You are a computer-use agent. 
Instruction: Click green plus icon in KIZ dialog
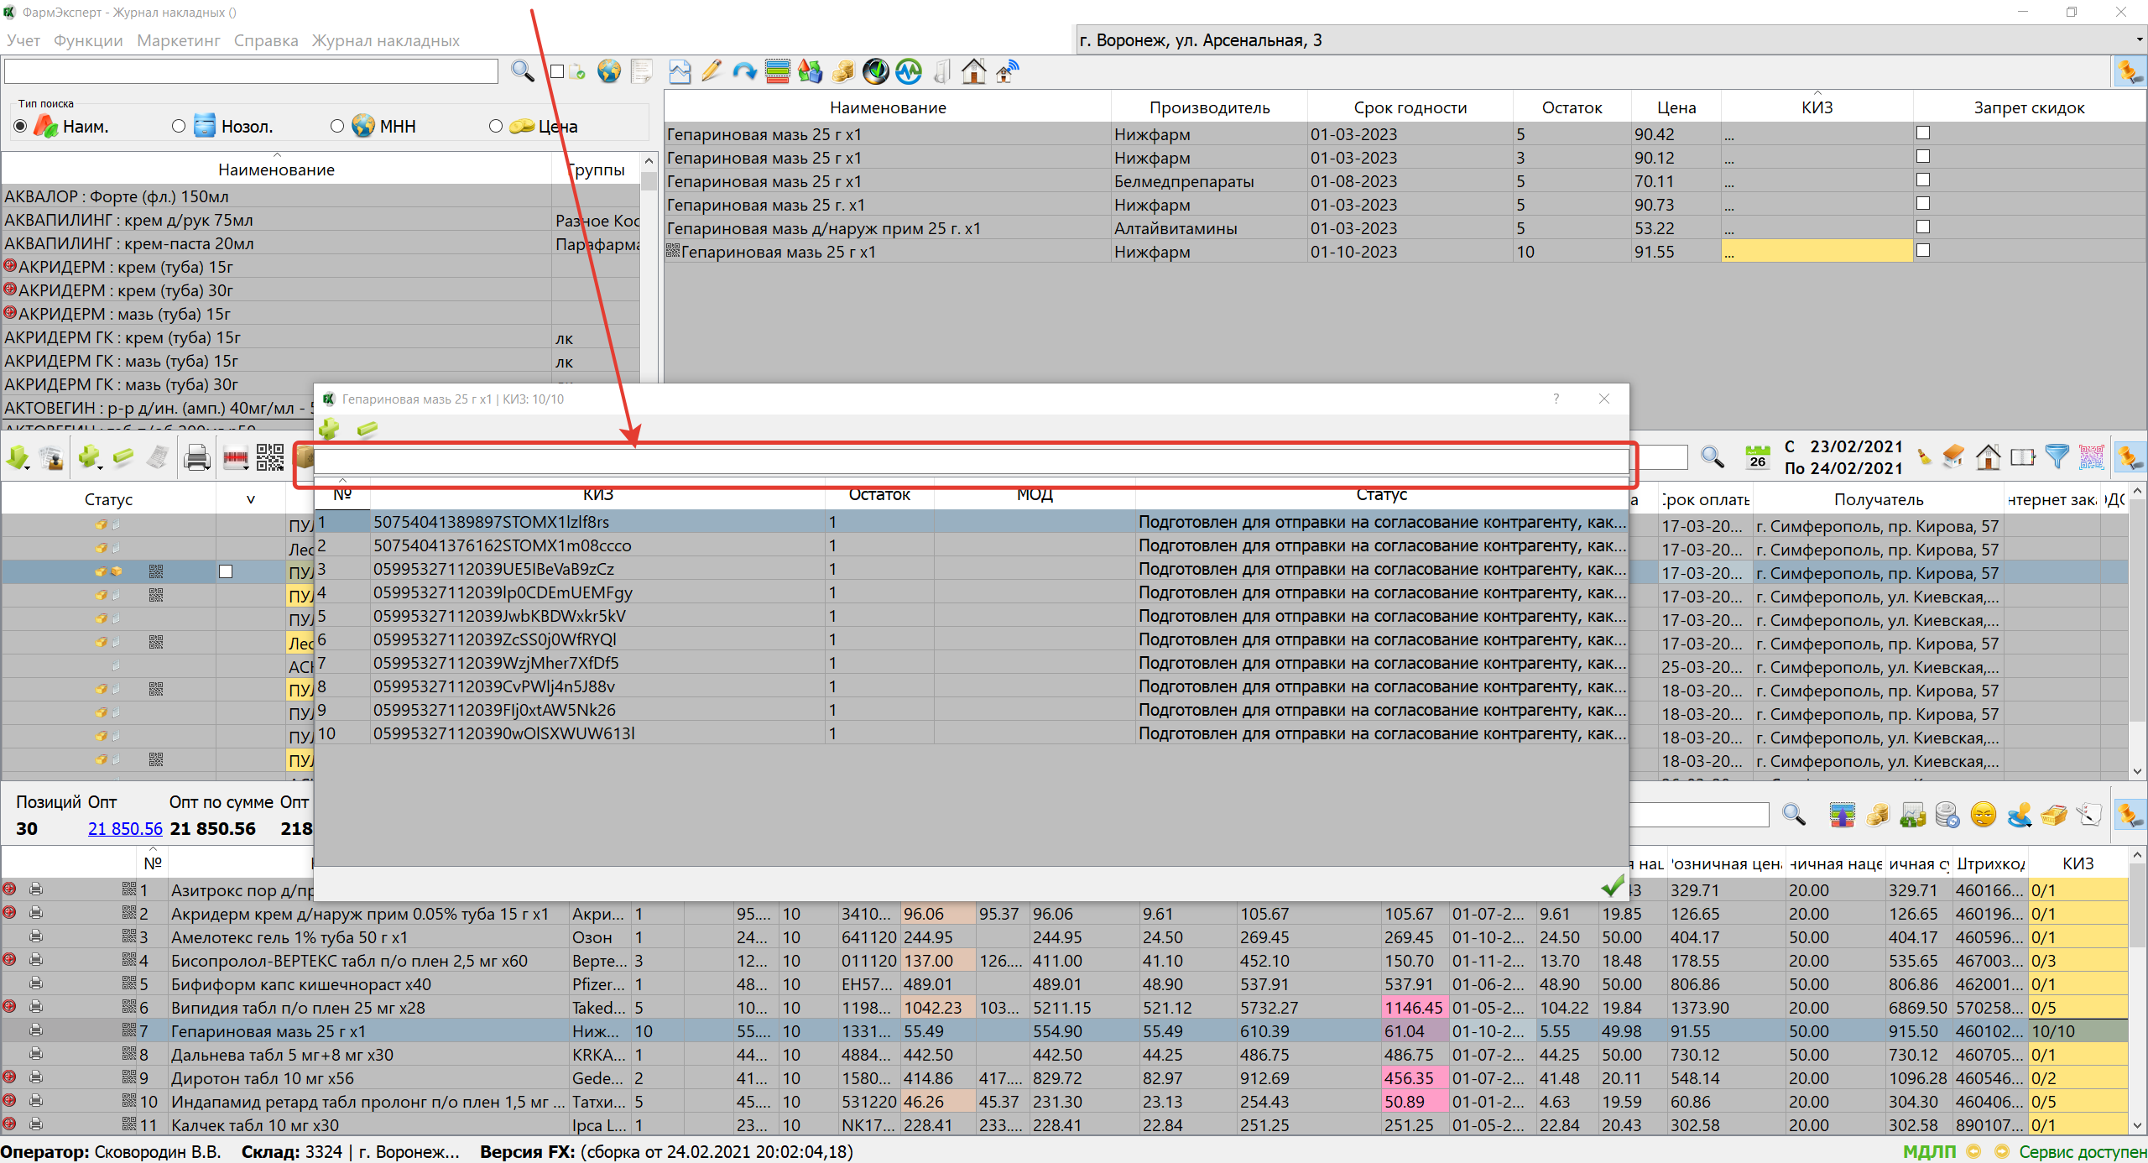click(329, 429)
